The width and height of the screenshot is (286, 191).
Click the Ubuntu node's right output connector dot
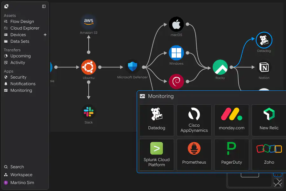pos(100,67)
